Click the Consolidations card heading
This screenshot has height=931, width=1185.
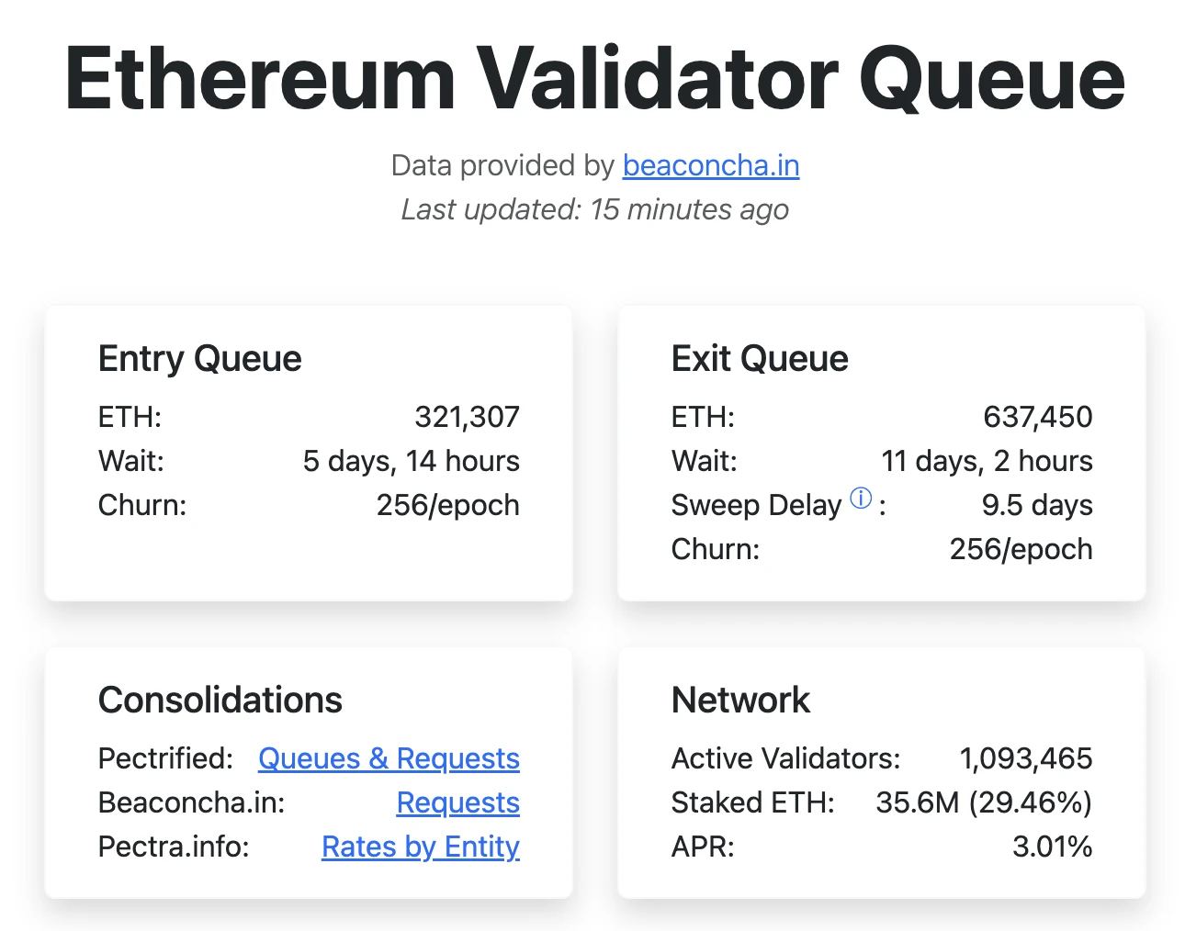tap(220, 700)
